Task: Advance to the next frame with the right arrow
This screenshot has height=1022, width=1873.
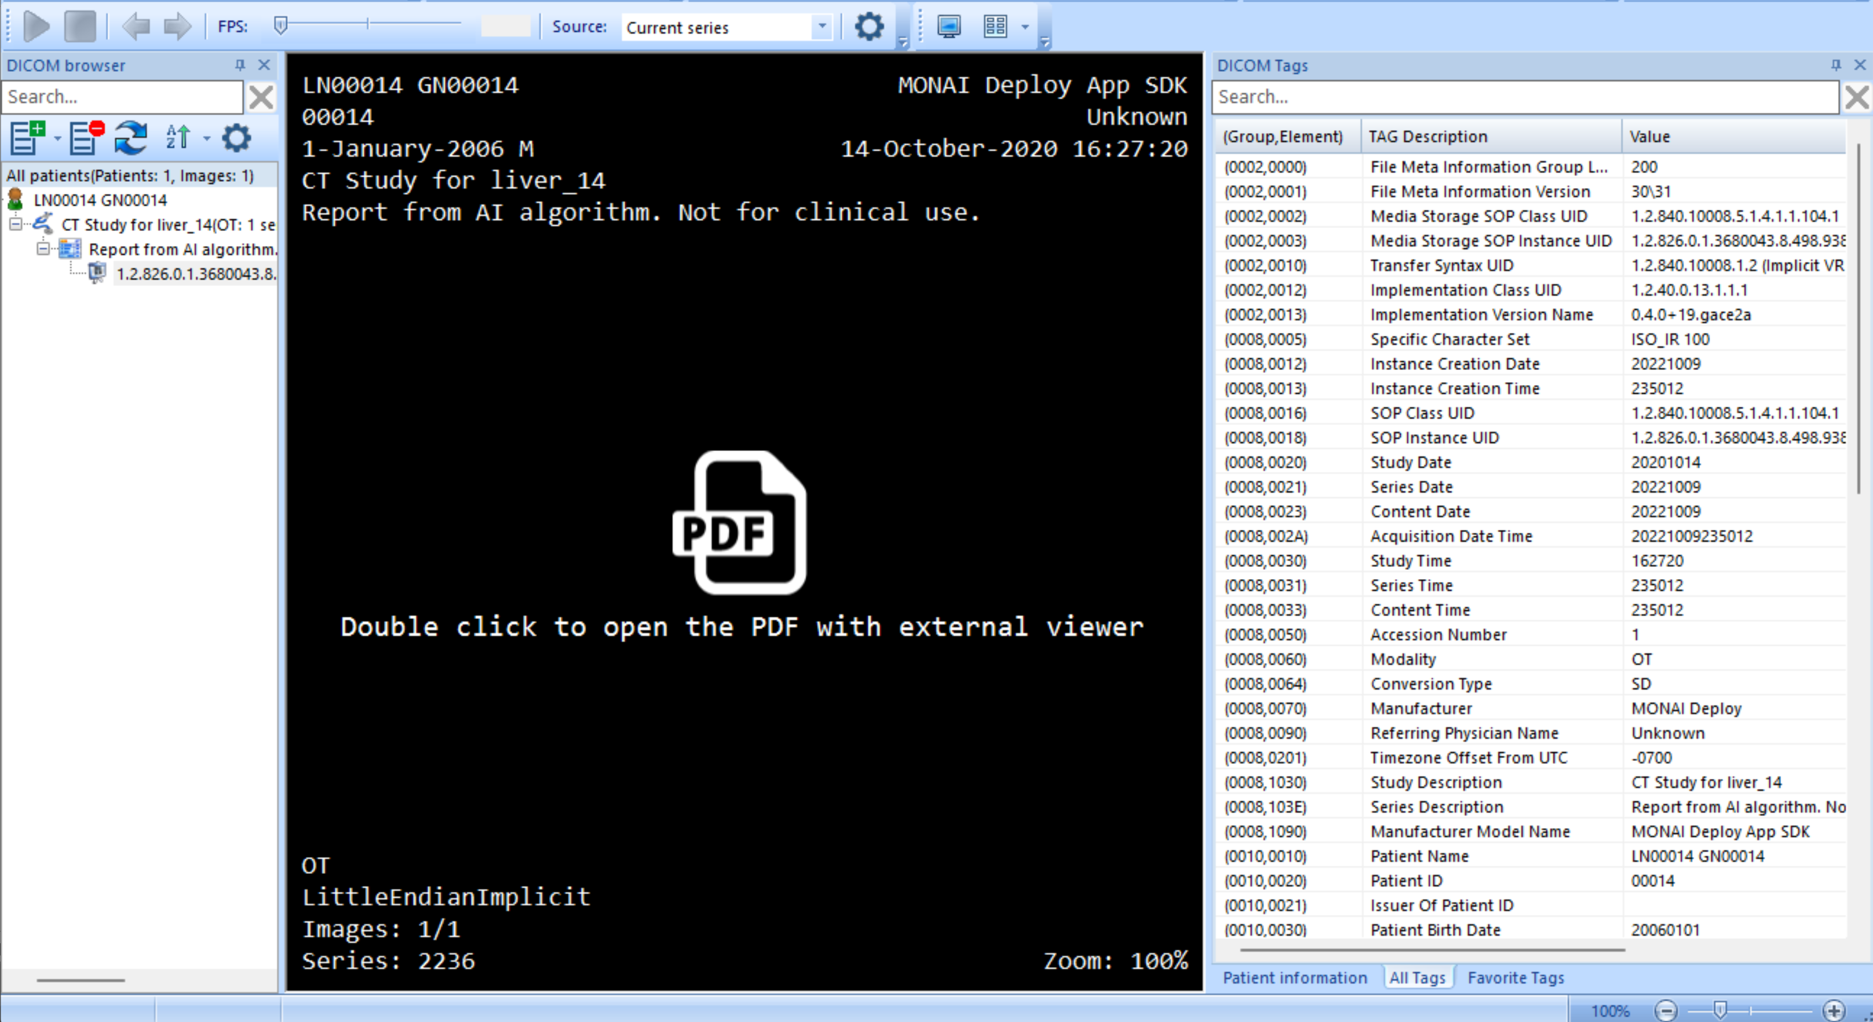Action: (x=177, y=26)
